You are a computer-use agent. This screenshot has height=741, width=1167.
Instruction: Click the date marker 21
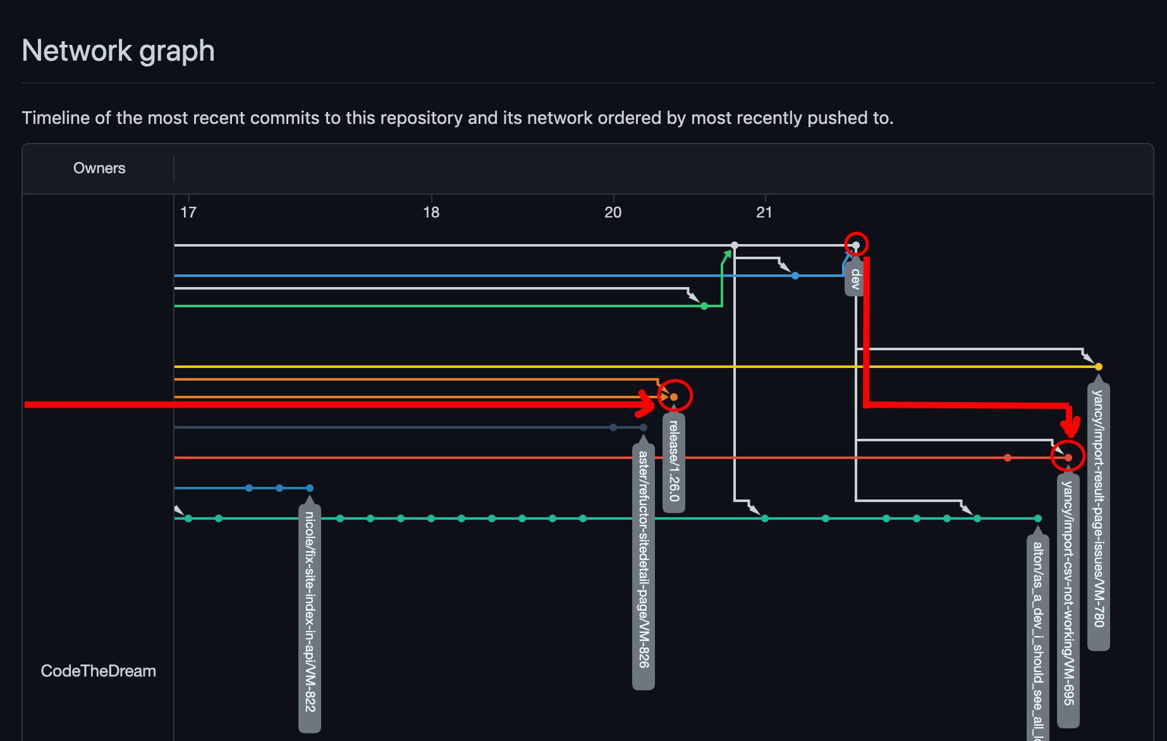(764, 212)
